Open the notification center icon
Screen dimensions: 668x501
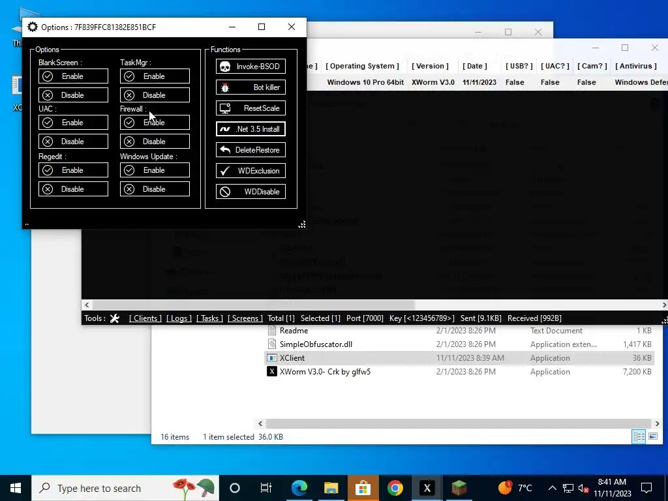[646, 488]
